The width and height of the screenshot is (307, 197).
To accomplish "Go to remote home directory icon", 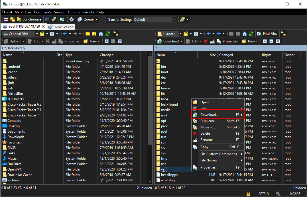I will pyautogui.click(x=245, y=34).
